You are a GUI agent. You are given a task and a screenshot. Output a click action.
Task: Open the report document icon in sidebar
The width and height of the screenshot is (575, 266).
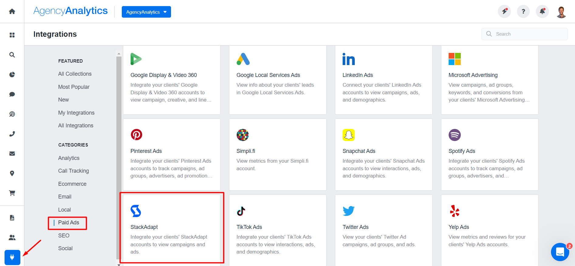click(12, 218)
